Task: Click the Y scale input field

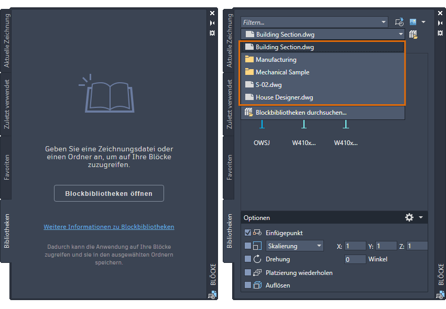Action: pos(386,246)
